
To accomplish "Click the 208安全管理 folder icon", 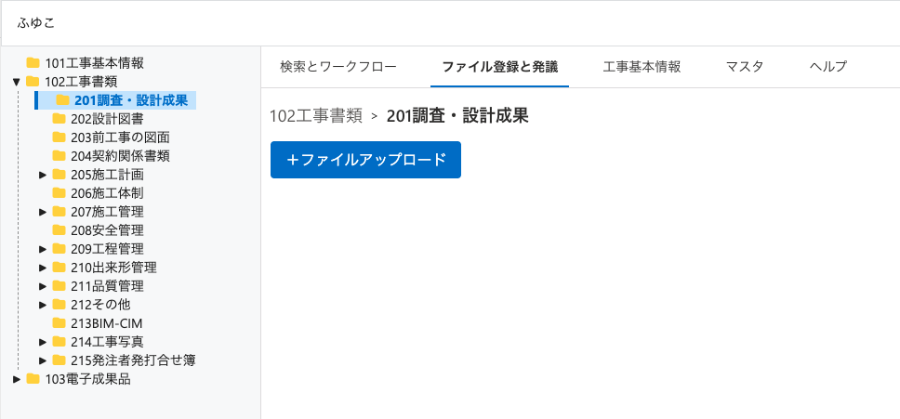I will pos(59,230).
